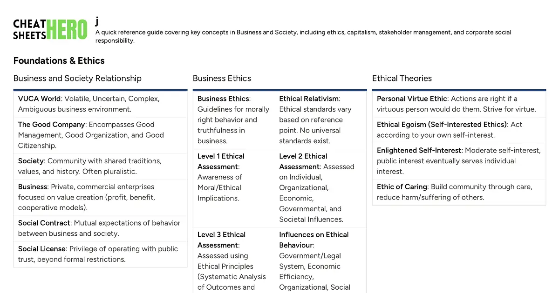Viewport: 559px width, 293px height.
Task: Click the Level 3 Ethical Assessment cell
Action: coord(234,260)
